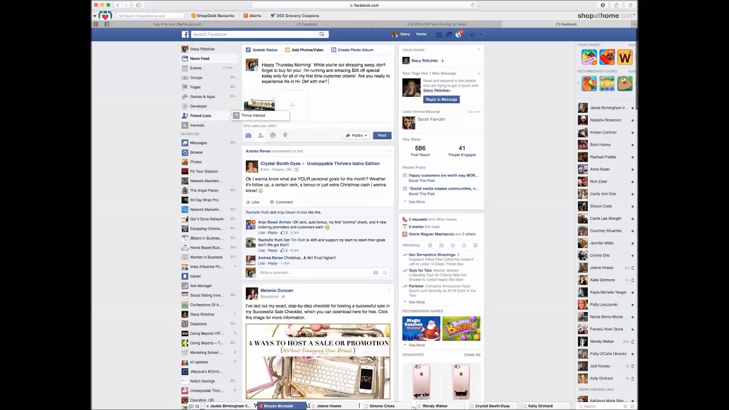Select Thrive Interest in popup
Screen dimensions: 729x410
point(260,116)
